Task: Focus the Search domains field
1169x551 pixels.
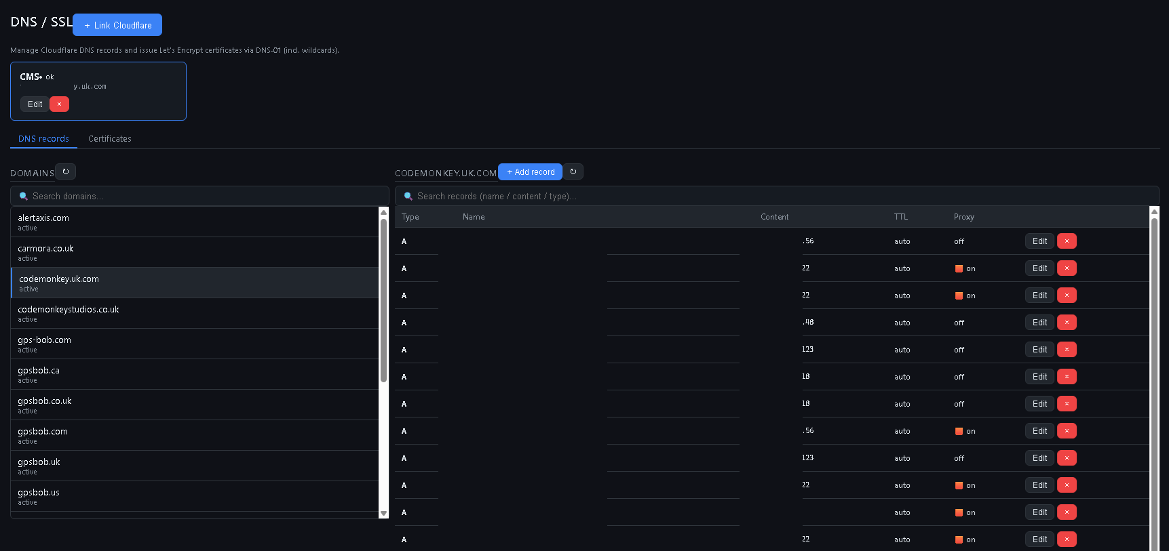Action: coord(199,196)
